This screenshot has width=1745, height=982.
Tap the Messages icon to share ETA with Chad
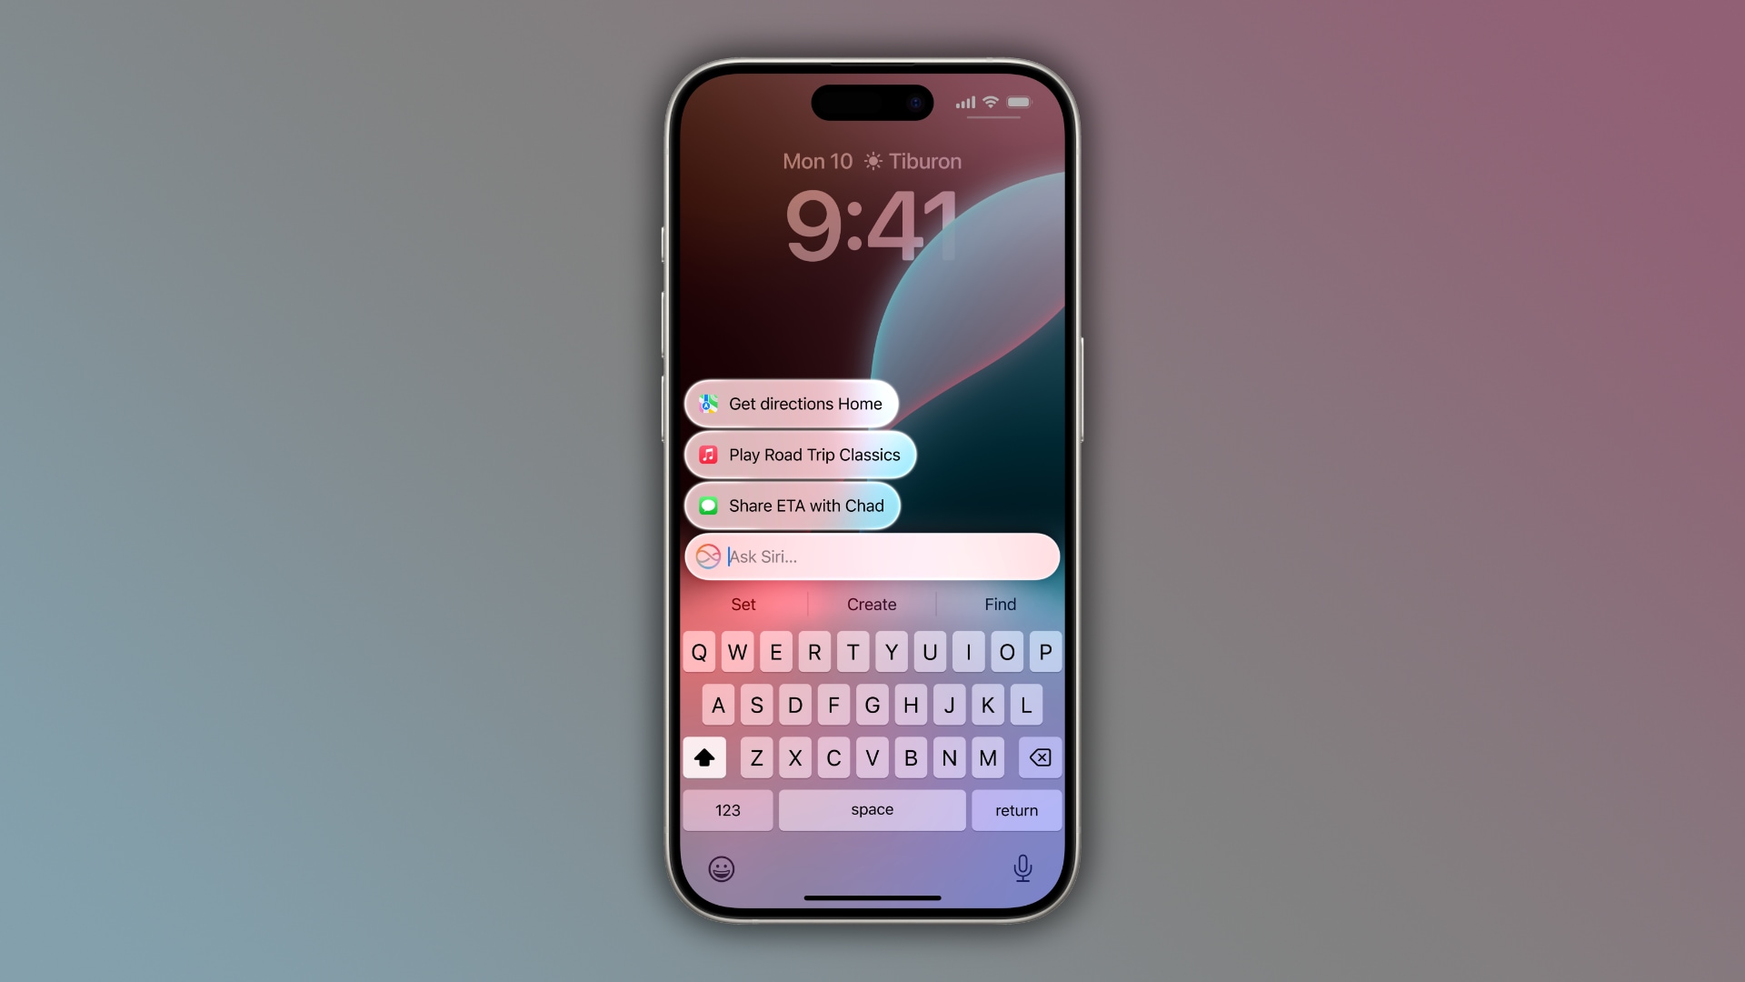[x=710, y=505]
